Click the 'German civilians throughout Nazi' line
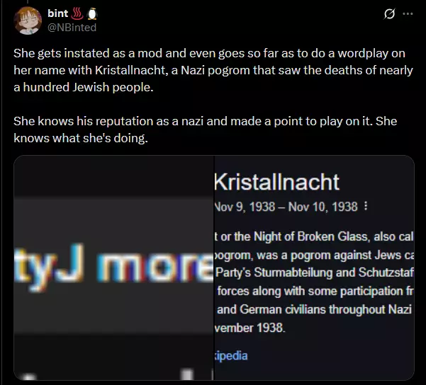This screenshot has height=385, width=426. 314,309
